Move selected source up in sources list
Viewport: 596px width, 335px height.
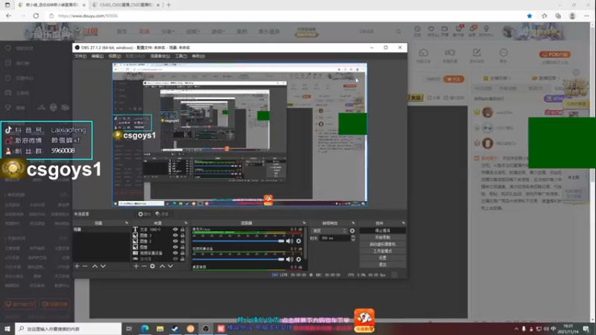point(162,267)
